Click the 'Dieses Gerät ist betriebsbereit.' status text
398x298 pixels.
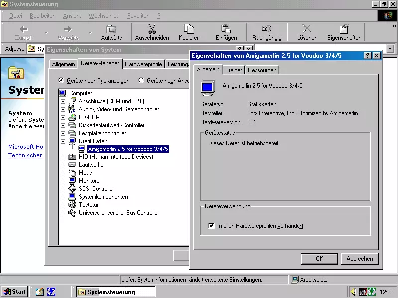(x=244, y=143)
